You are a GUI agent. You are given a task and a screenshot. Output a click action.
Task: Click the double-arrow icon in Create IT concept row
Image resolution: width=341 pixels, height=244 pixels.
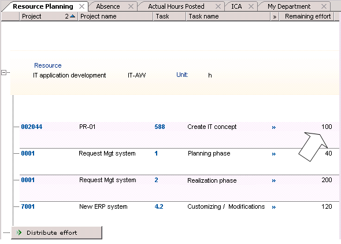click(273, 127)
